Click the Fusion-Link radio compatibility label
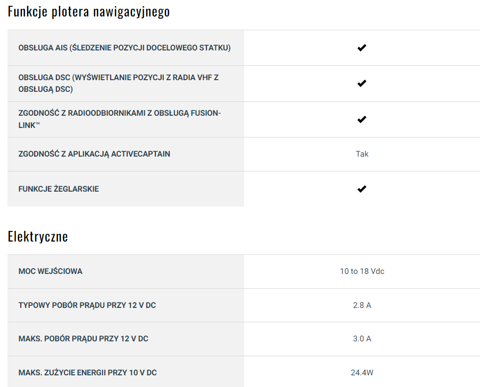Viewport: 484px width, 387px height. 120,119
